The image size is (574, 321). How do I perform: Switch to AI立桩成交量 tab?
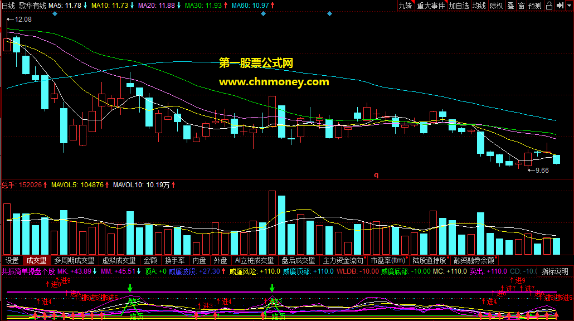coord(255,260)
